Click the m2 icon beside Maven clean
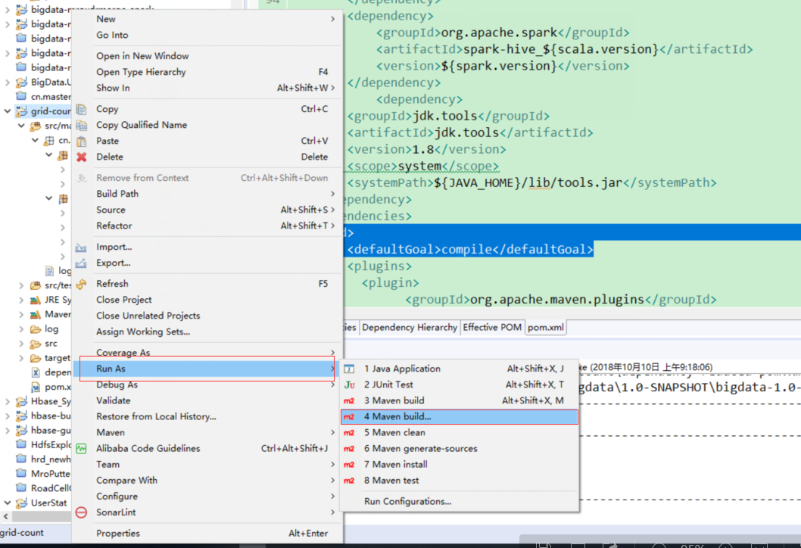The width and height of the screenshot is (801, 548). (x=348, y=432)
